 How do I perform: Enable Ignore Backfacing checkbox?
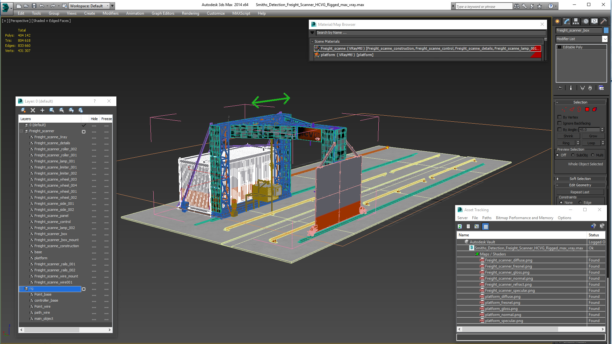point(559,123)
